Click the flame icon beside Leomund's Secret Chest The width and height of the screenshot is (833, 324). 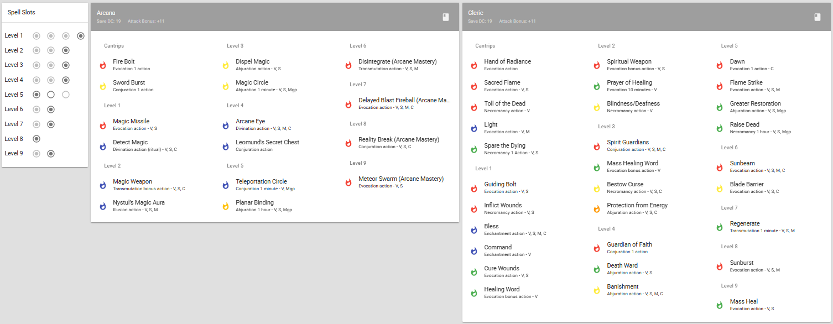tap(225, 146)
